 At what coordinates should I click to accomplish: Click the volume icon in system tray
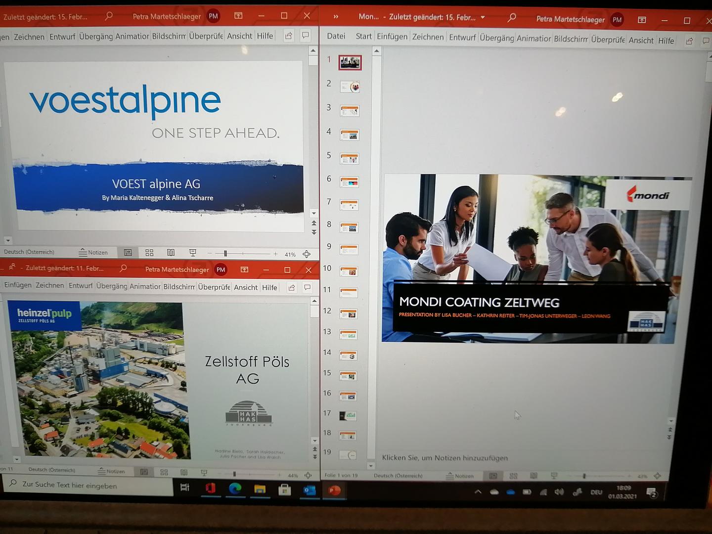point(559,492)
